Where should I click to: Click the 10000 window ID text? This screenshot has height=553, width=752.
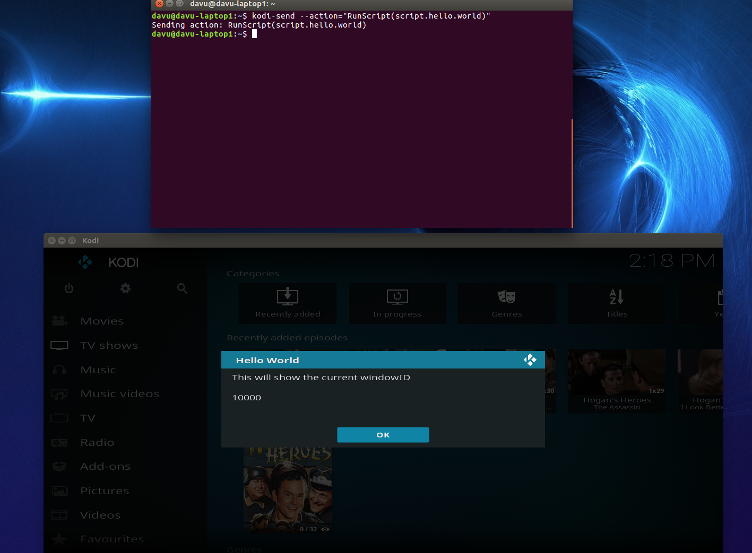pyautogui.click(x=247, y=398)
